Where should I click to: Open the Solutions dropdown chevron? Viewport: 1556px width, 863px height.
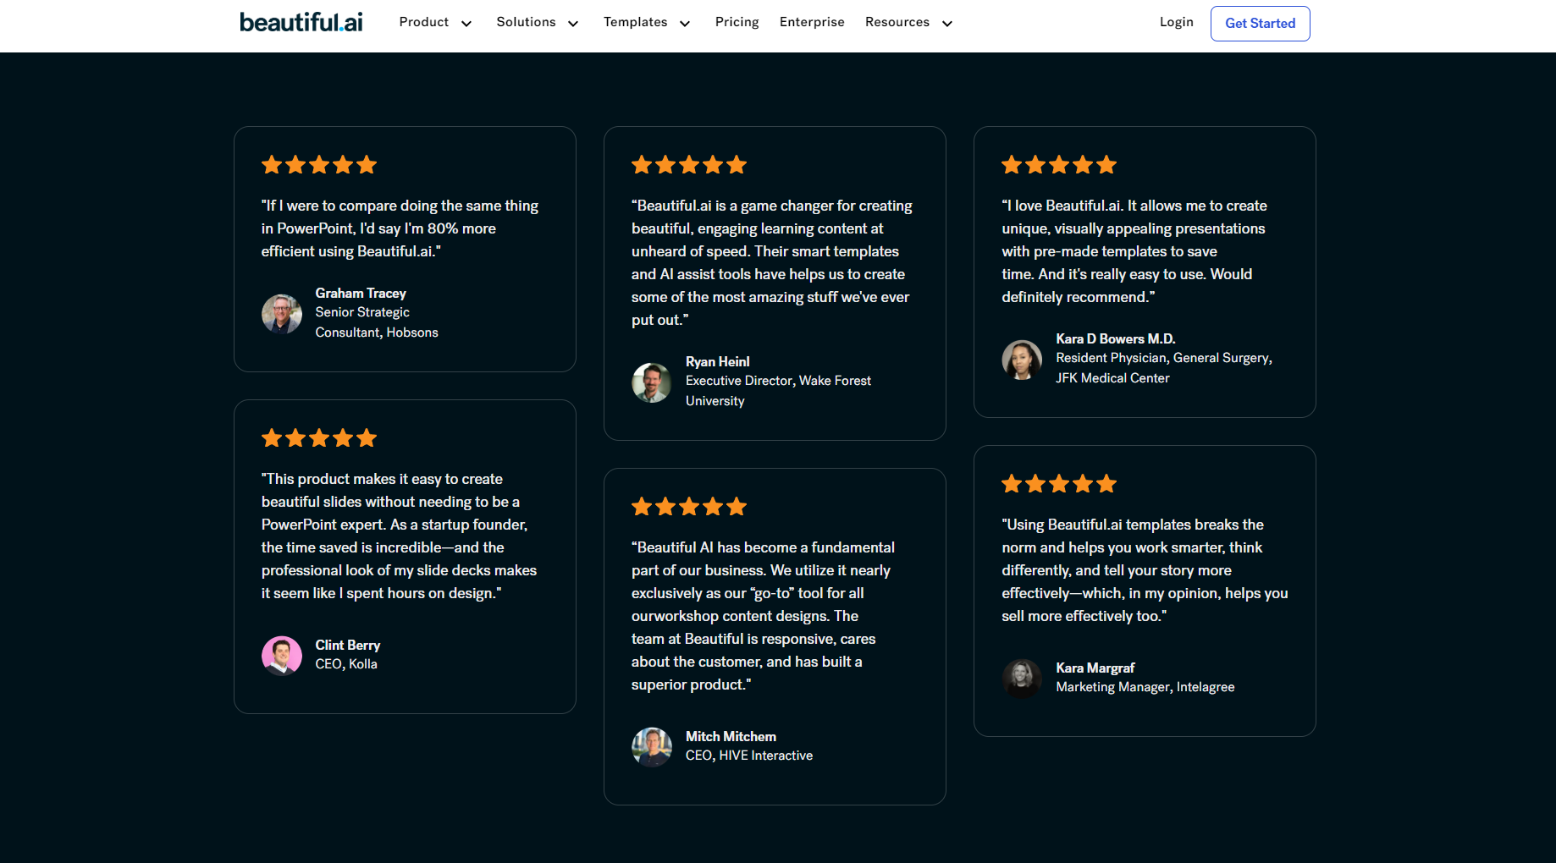[573, 24]
